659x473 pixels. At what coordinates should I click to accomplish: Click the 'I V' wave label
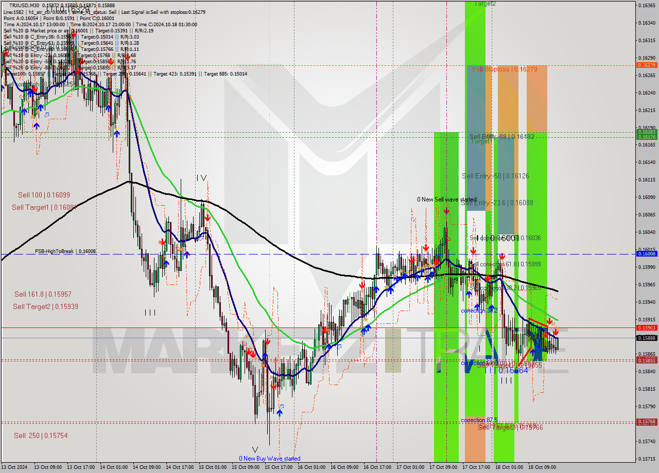click(201, 178)
